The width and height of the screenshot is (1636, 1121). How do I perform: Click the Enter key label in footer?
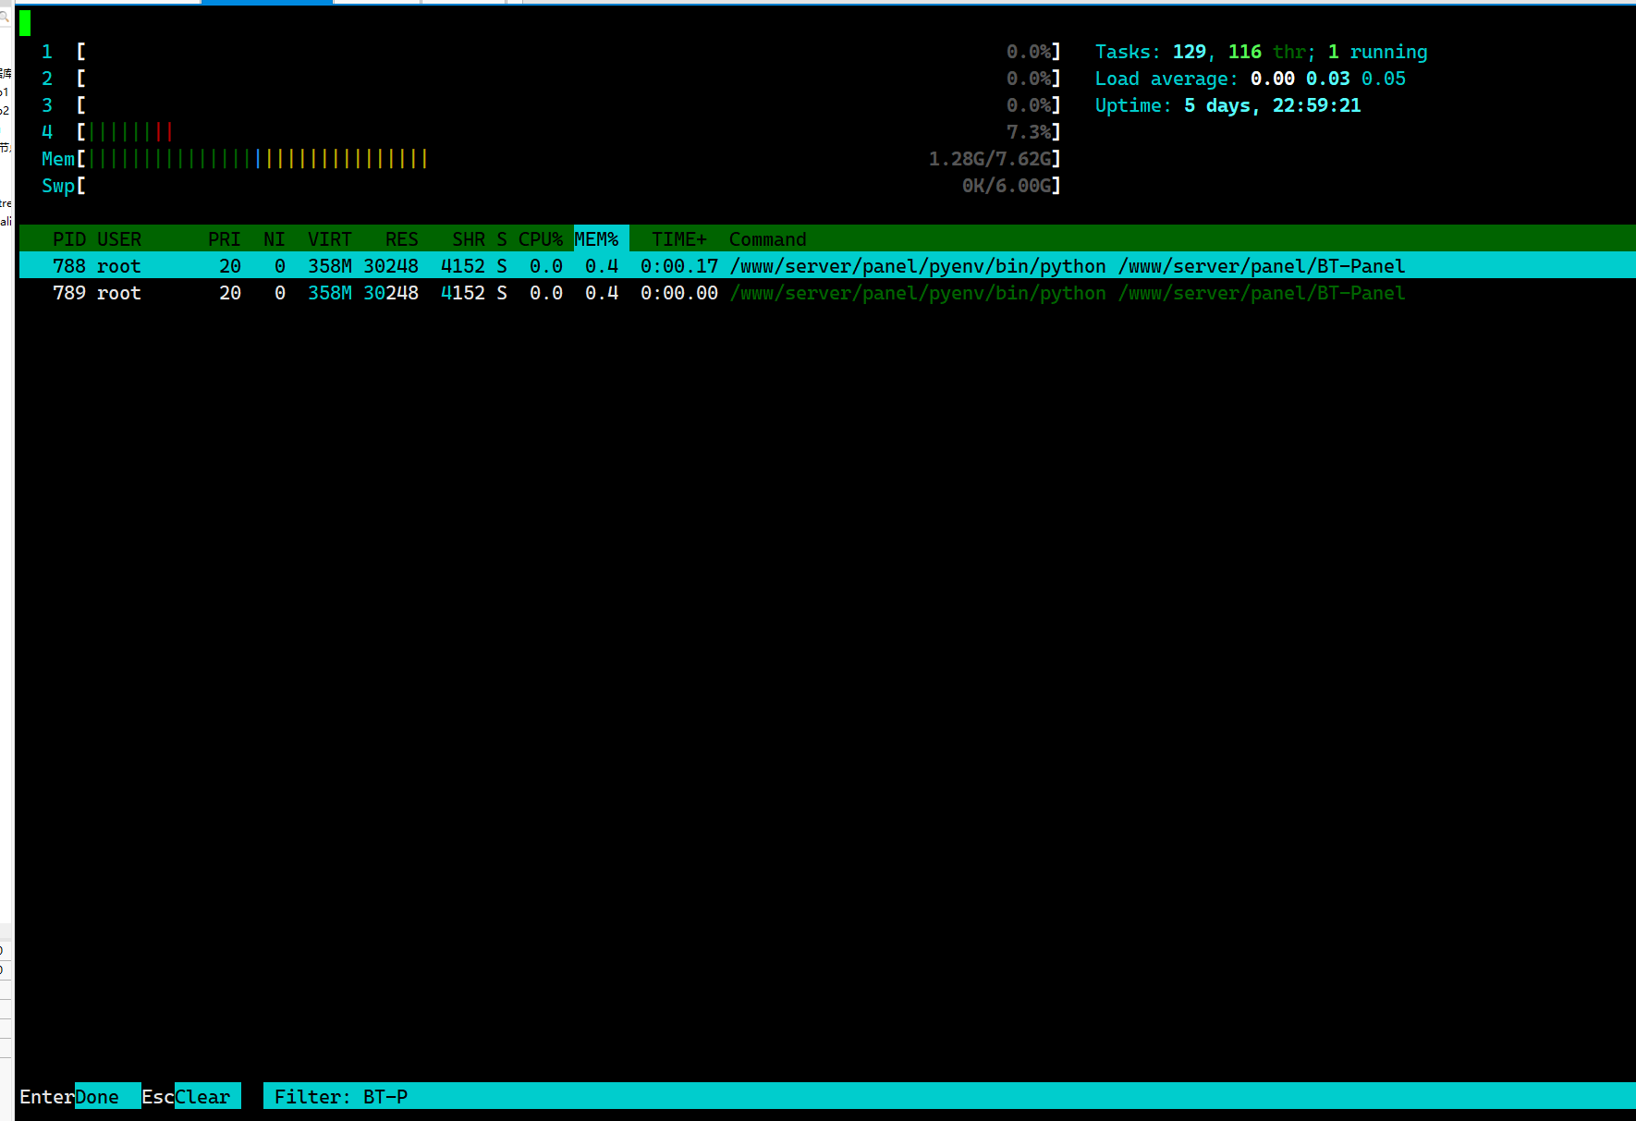pyautogui.click(x=47, y=1096)
